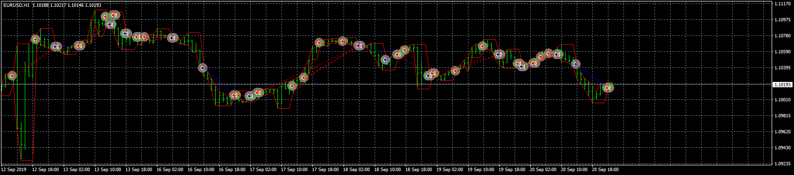
Task: Select the 19 Sep 02:00 time label
Action: [x=450, y=170]
